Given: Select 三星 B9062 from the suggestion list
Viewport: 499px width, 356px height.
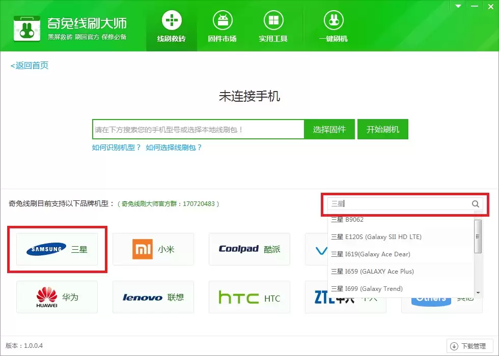Looking at the screenshot, I should pyautogui.click(x=346, y=220).
